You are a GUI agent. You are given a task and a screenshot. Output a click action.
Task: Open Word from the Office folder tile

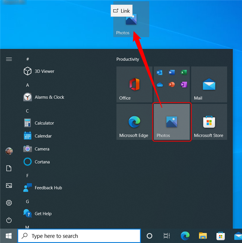tap(172, 72)
